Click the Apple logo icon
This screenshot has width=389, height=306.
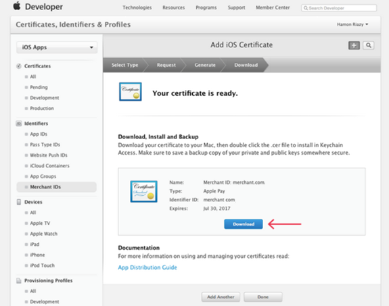click(x=17, y=5)
